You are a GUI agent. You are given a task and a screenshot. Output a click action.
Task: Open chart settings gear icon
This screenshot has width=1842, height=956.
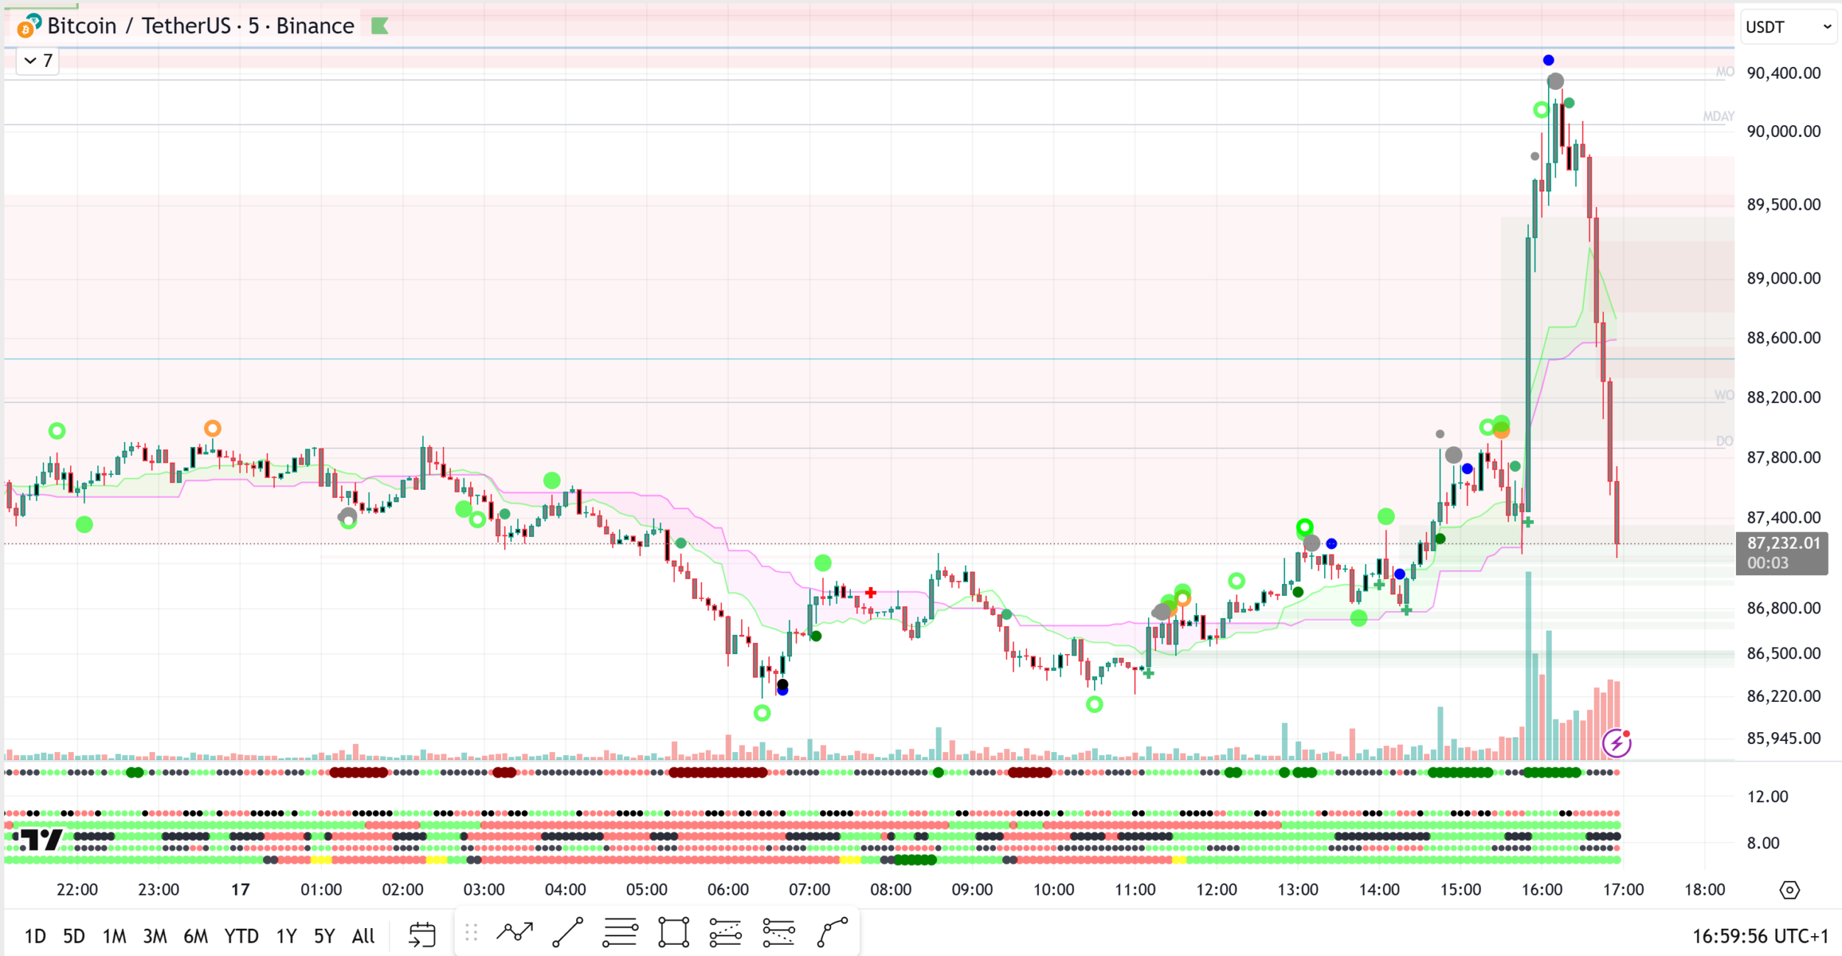[1789, 890]
